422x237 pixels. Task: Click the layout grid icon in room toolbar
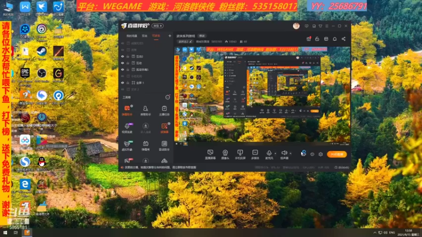[326, 39]
